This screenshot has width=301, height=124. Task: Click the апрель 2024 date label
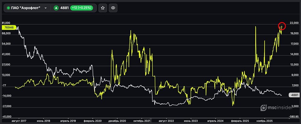[216, 121]
